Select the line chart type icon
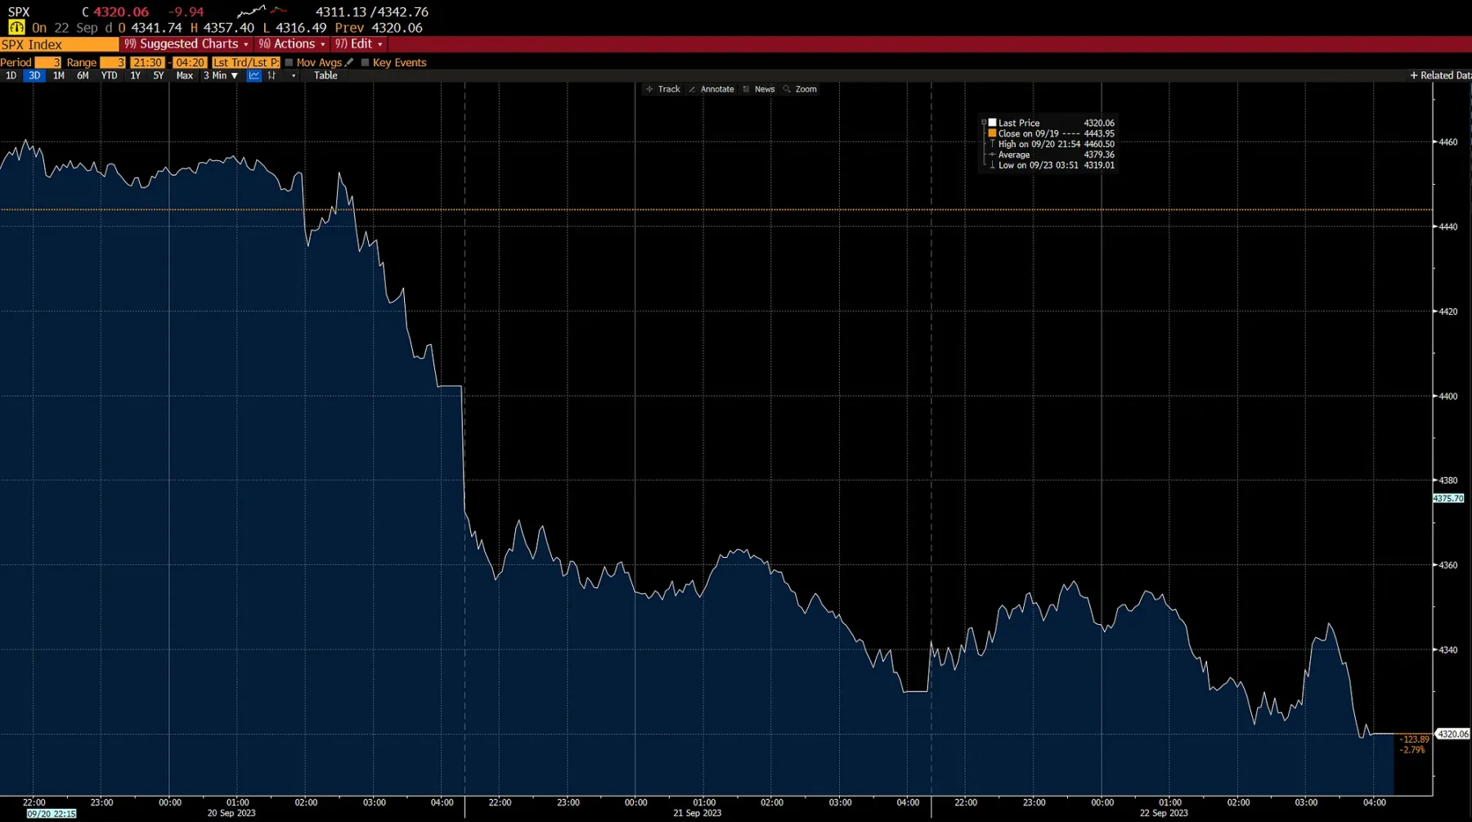The image size is (1472, 822). (254, 75)
